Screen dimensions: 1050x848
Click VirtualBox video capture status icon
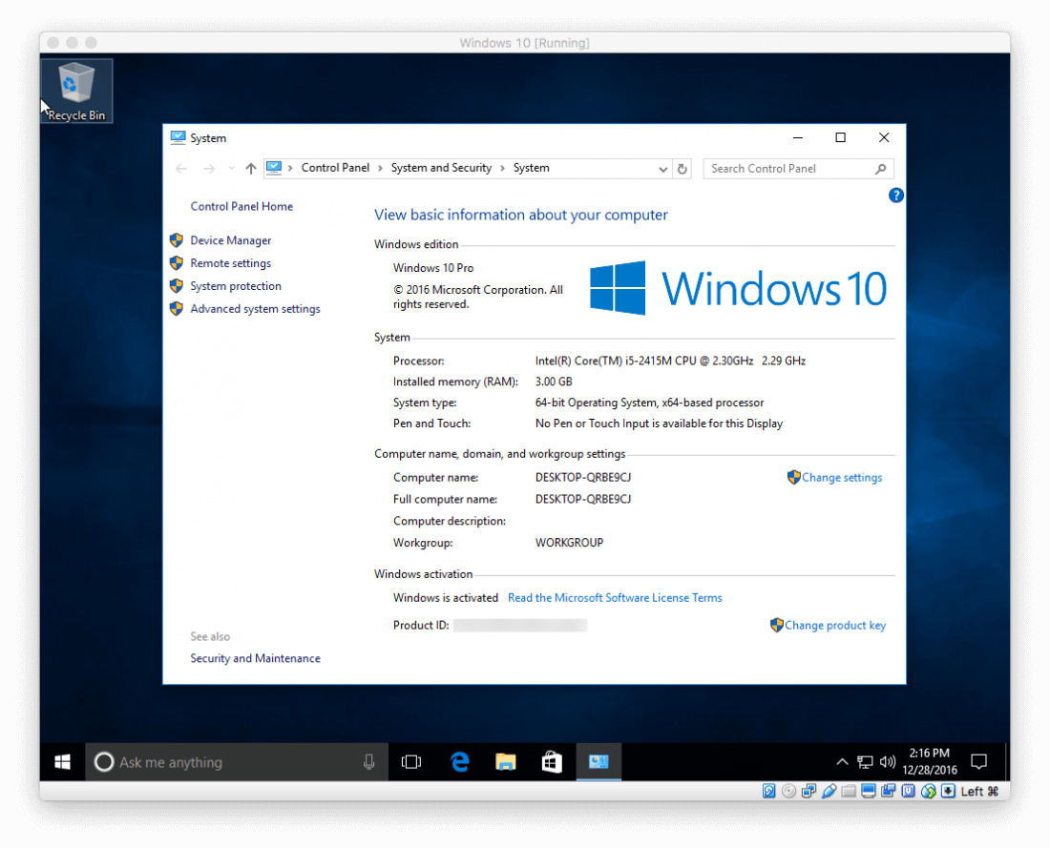pos(889,791)
